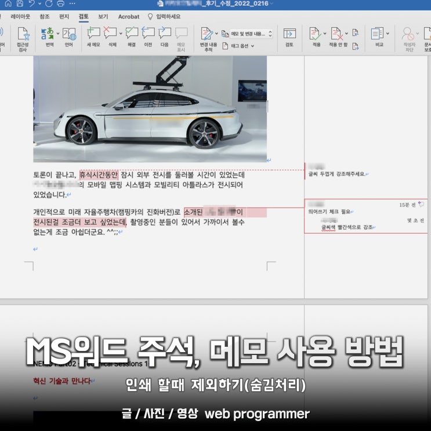Click the 번역 translate icon
The width and height of the screenshot is (431, 431).
coord(48,34)
